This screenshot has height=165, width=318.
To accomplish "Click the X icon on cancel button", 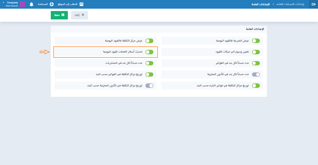I will click(83, 15).
